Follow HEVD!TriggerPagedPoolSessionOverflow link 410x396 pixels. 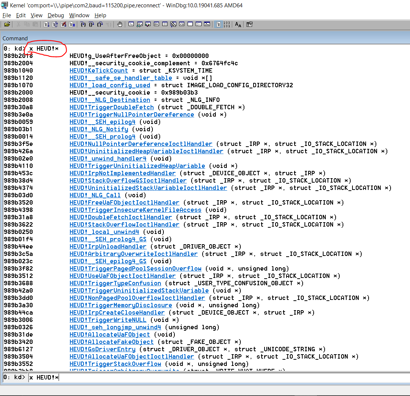coord(136,268)
